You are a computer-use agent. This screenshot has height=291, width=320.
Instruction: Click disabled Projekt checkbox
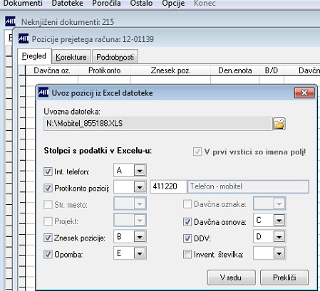[x=48, y=221]
